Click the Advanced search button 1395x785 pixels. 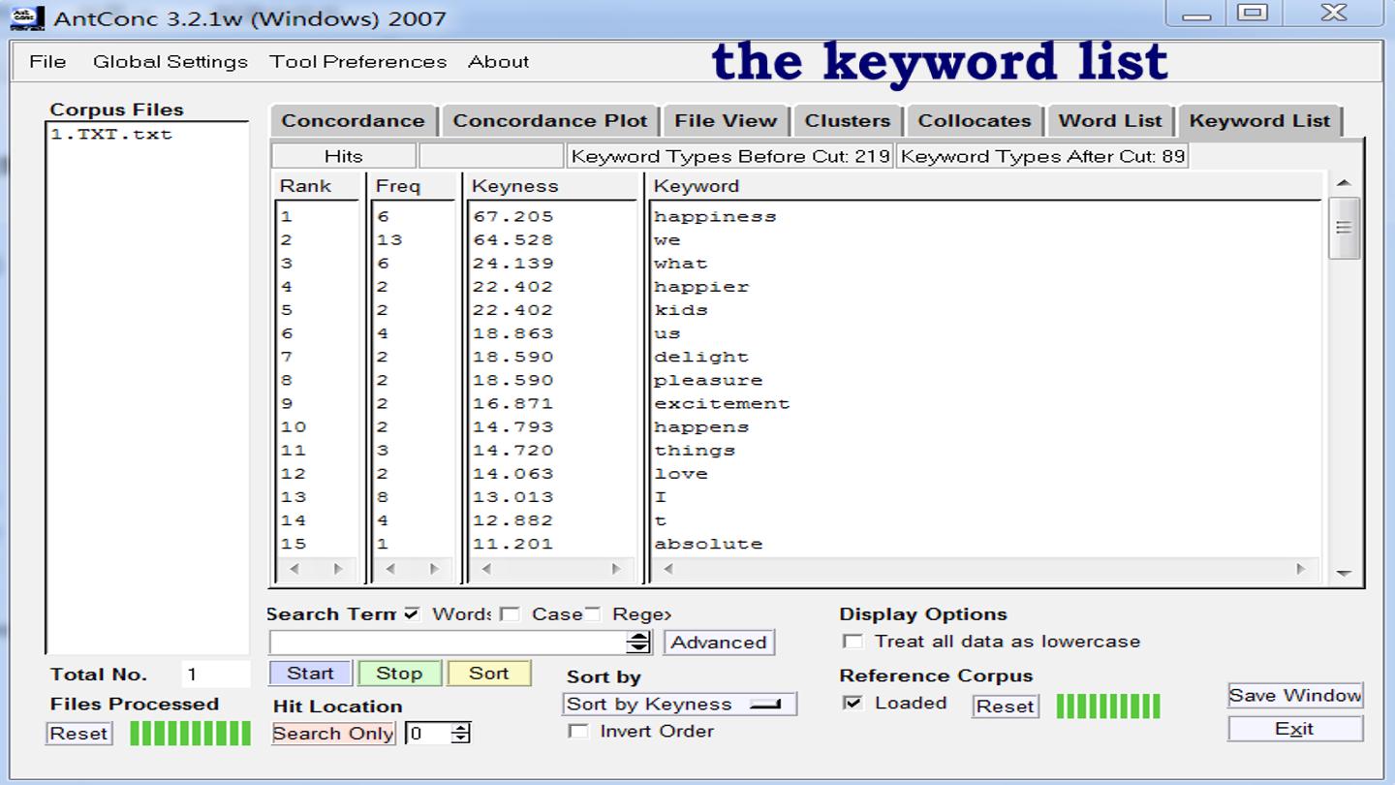click(719, 642)
